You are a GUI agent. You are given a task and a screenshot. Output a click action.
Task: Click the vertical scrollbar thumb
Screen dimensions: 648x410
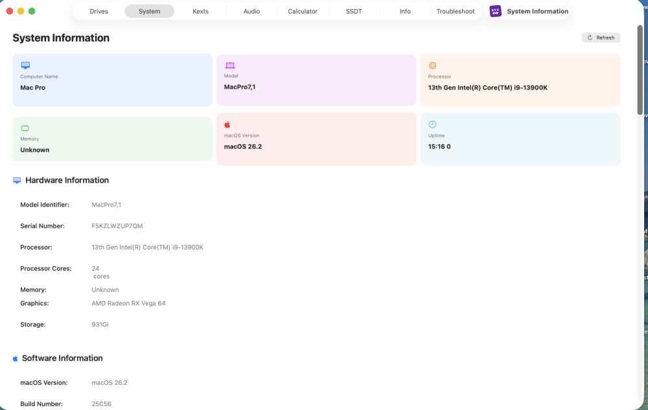tap(640, 69)
